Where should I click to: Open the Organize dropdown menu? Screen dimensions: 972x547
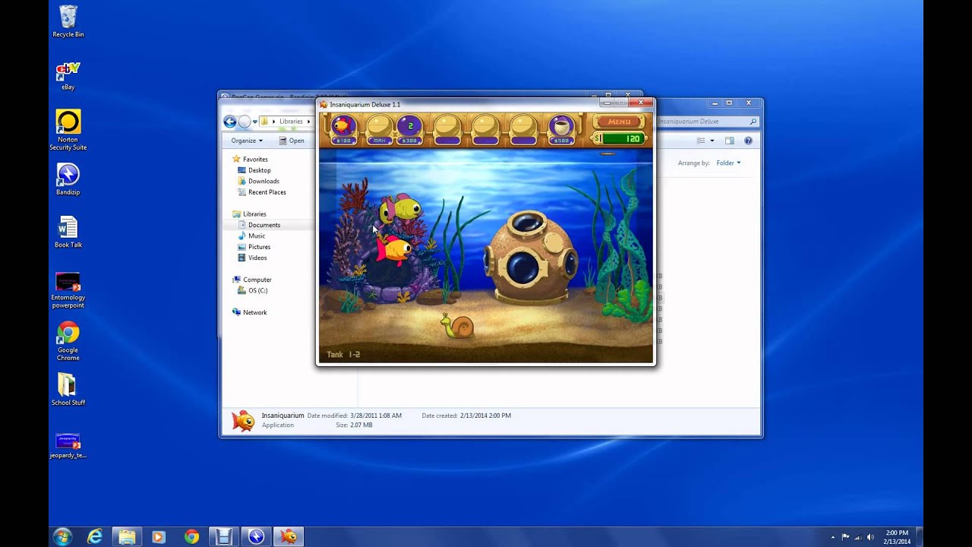coord(245,141)
